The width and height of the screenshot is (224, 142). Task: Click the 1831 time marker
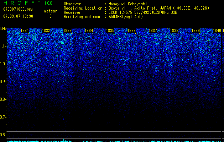(x=25, y=31)
